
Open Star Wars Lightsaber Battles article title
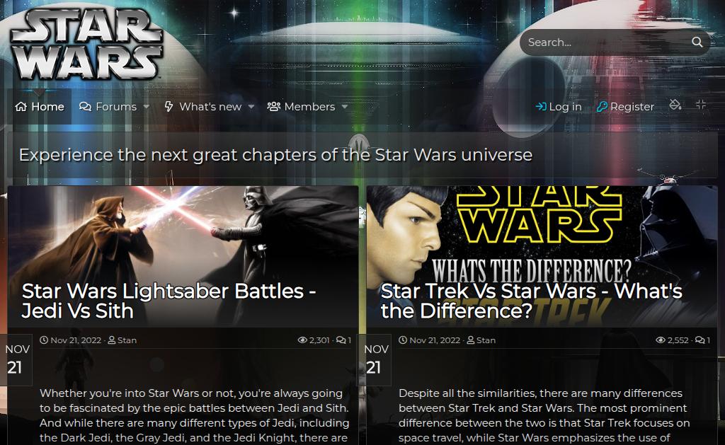169,301
